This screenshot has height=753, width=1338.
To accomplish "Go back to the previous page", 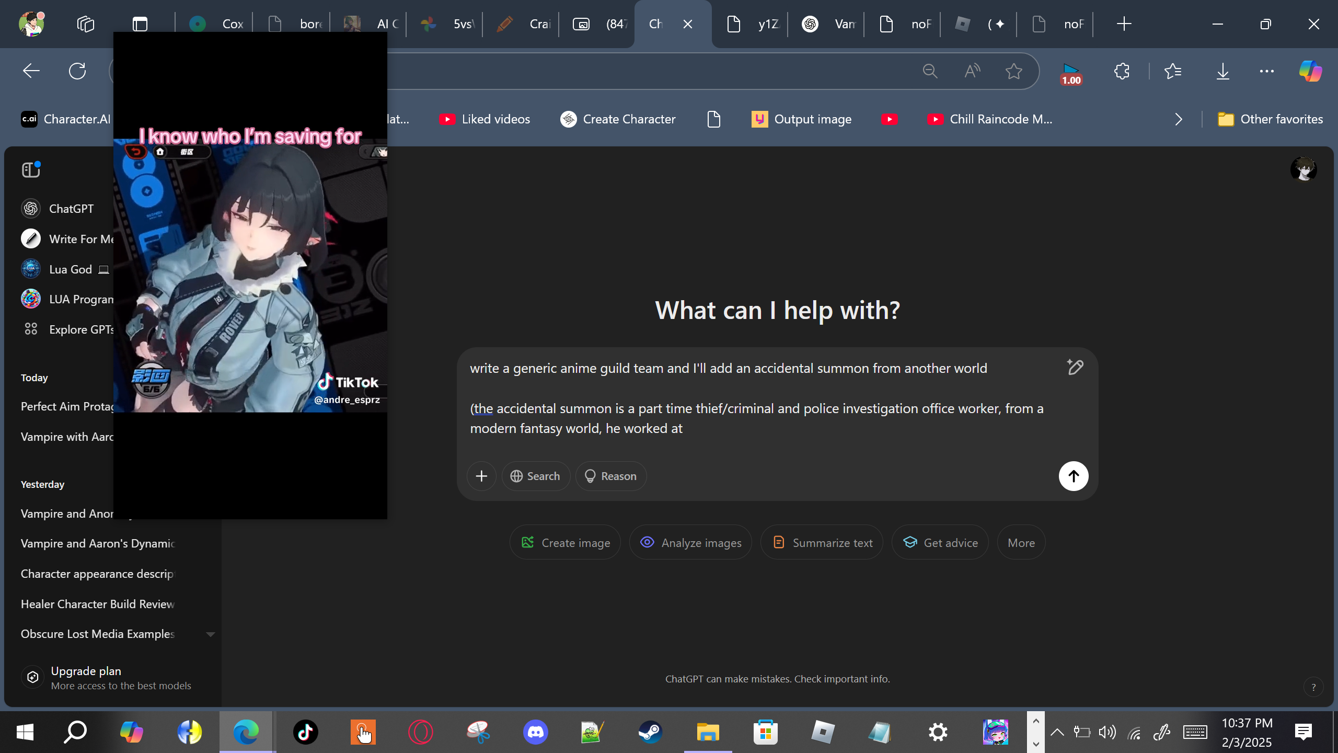I will point(31,71).
